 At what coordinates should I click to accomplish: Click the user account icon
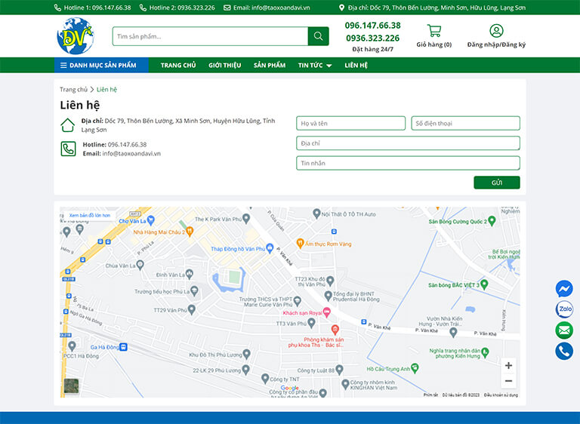coord(496,31)
